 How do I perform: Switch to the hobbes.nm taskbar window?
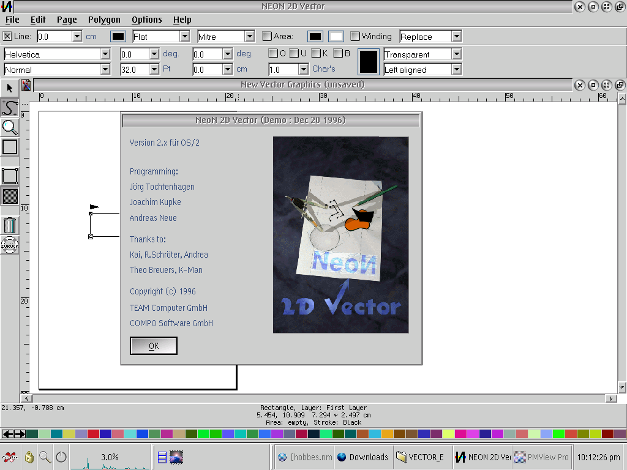coord(305,457)
